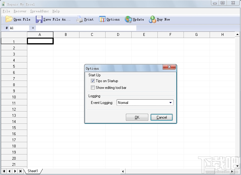
Task: Click the Open File toolbar label
Action: click(22, 20)
